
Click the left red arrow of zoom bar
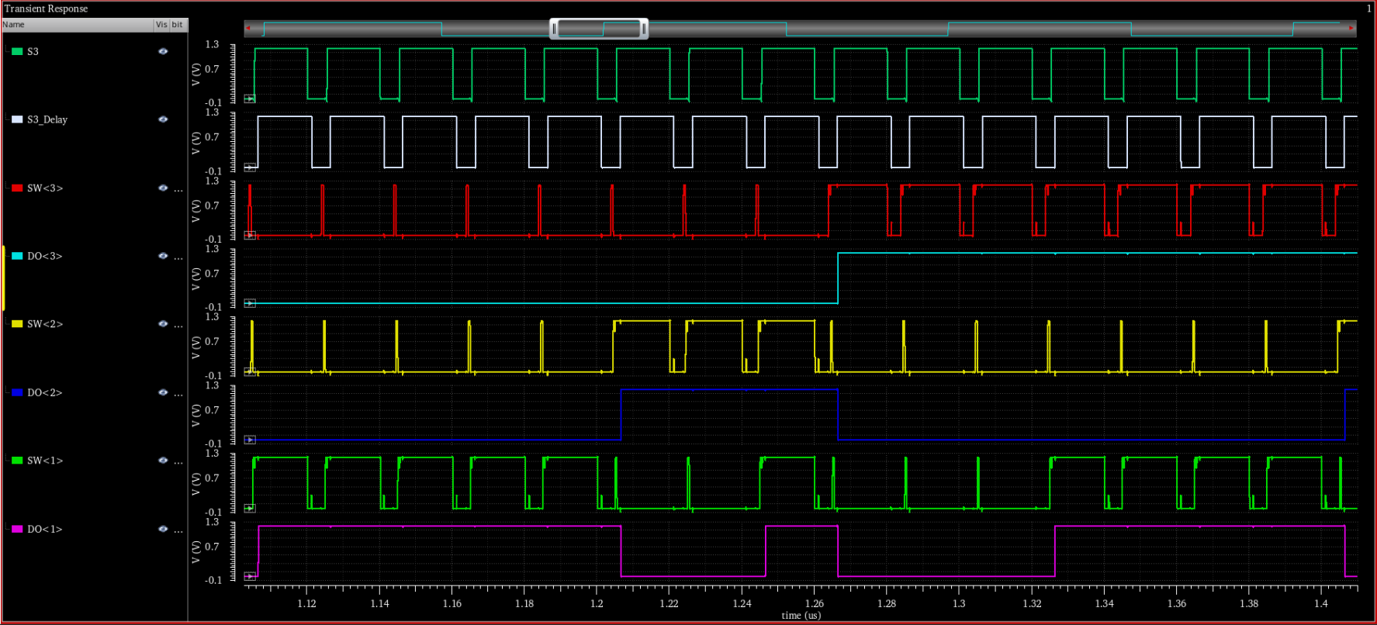coord(248,29)
